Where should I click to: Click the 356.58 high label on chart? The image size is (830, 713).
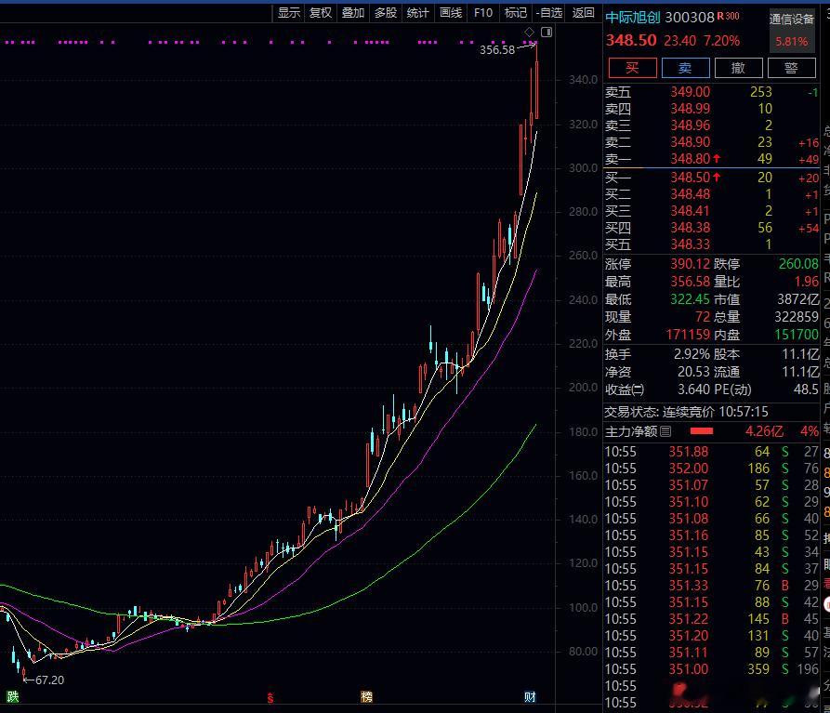[497, 50]
